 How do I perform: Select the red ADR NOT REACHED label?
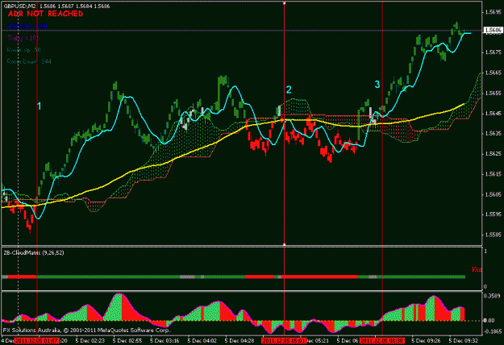[x=46, y=14]
